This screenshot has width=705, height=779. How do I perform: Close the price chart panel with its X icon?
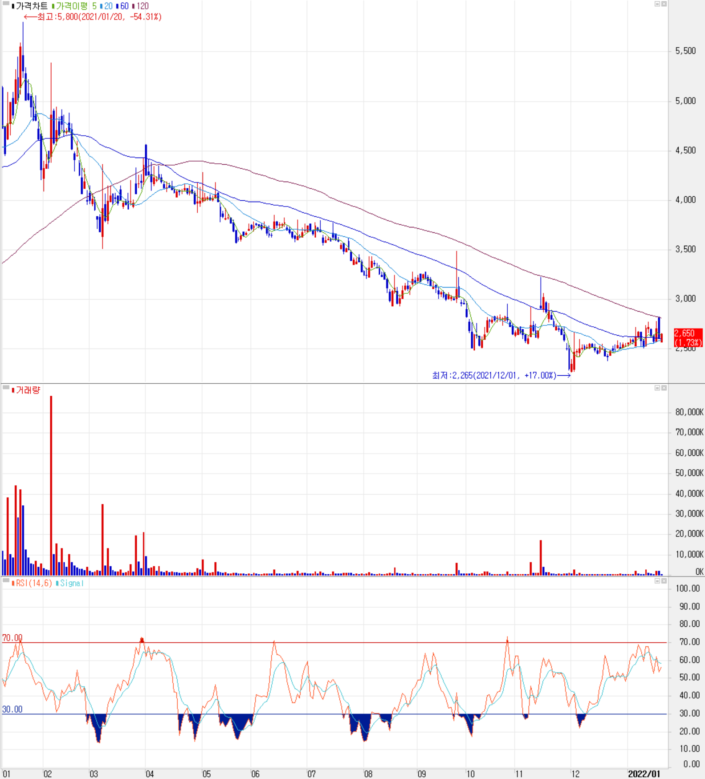pyautogui.click(x=664, y=4)
